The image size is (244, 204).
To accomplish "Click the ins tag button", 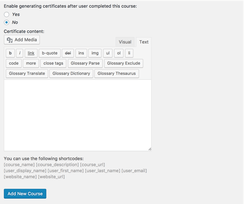I will (81, 53).
